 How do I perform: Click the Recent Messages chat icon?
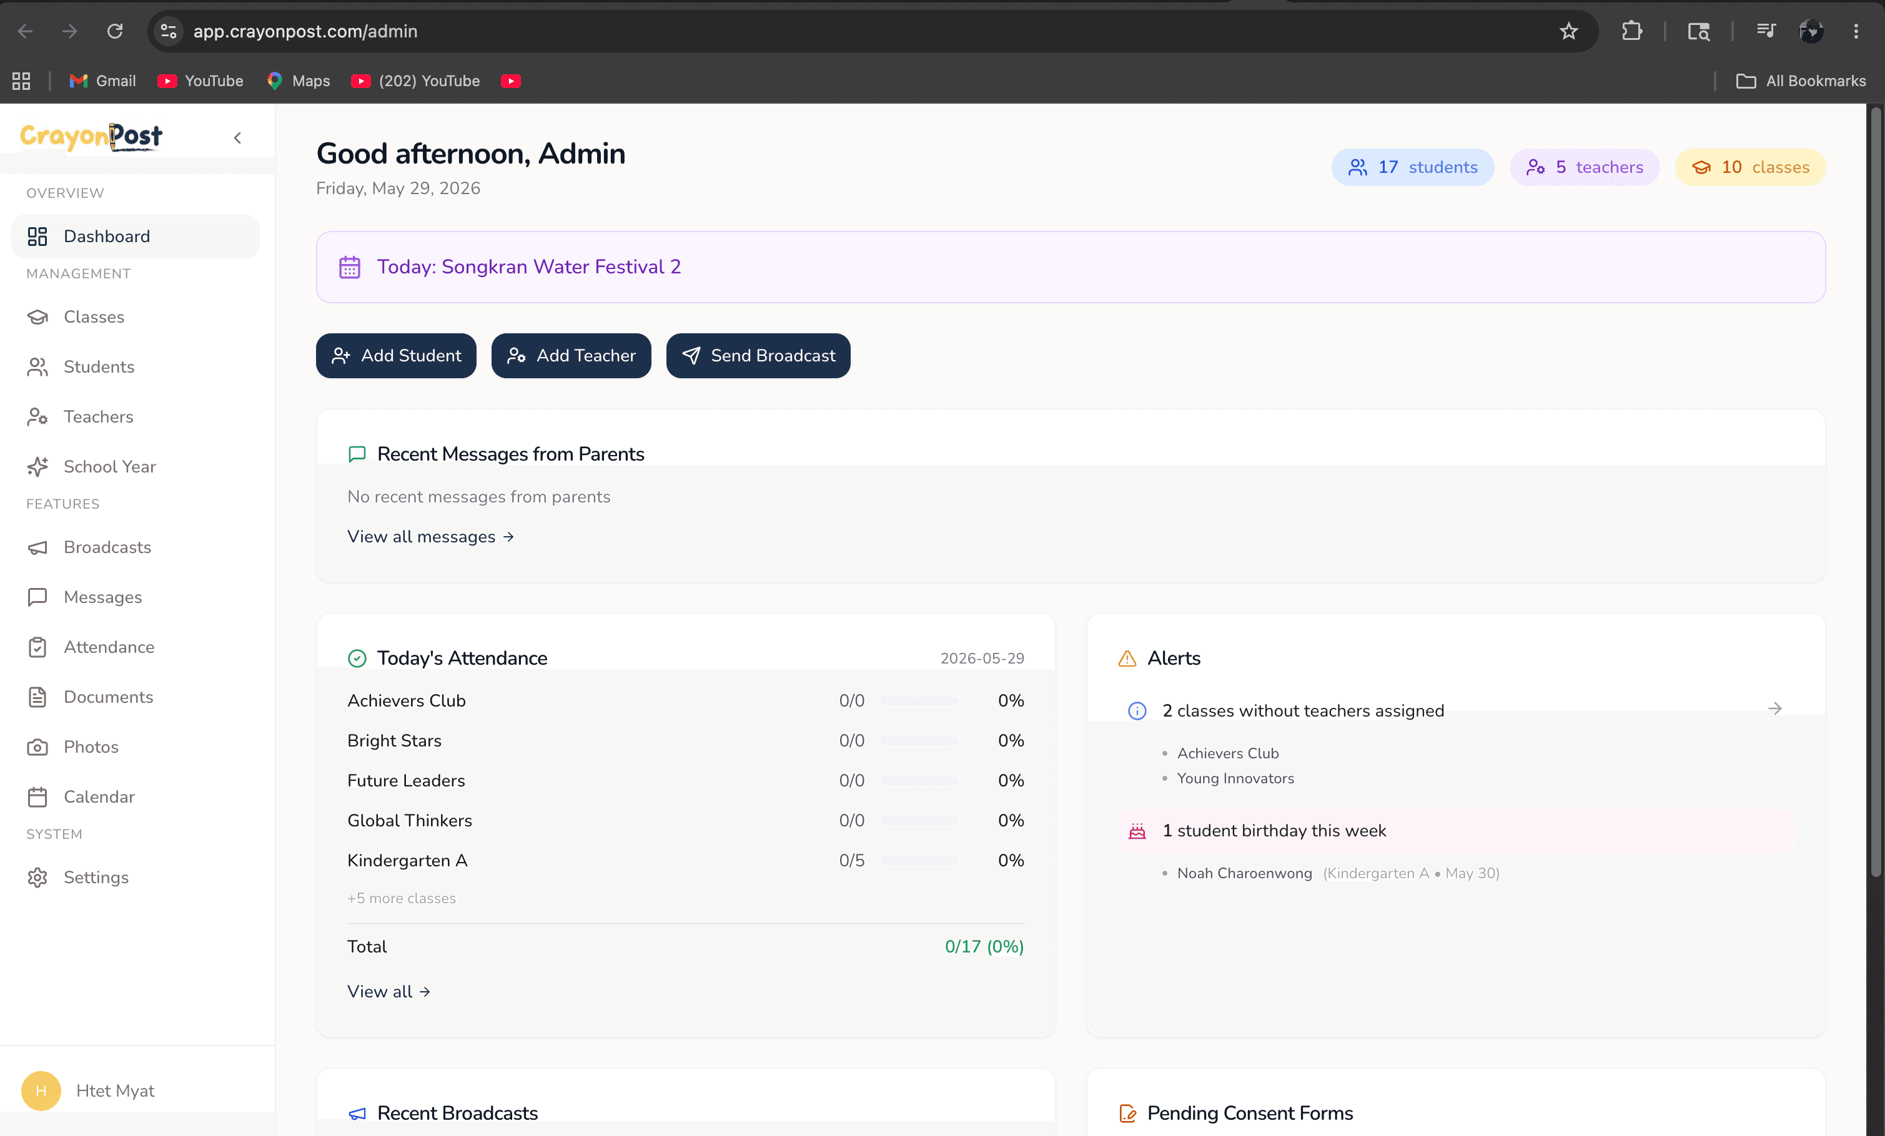(x=357, y=454)
